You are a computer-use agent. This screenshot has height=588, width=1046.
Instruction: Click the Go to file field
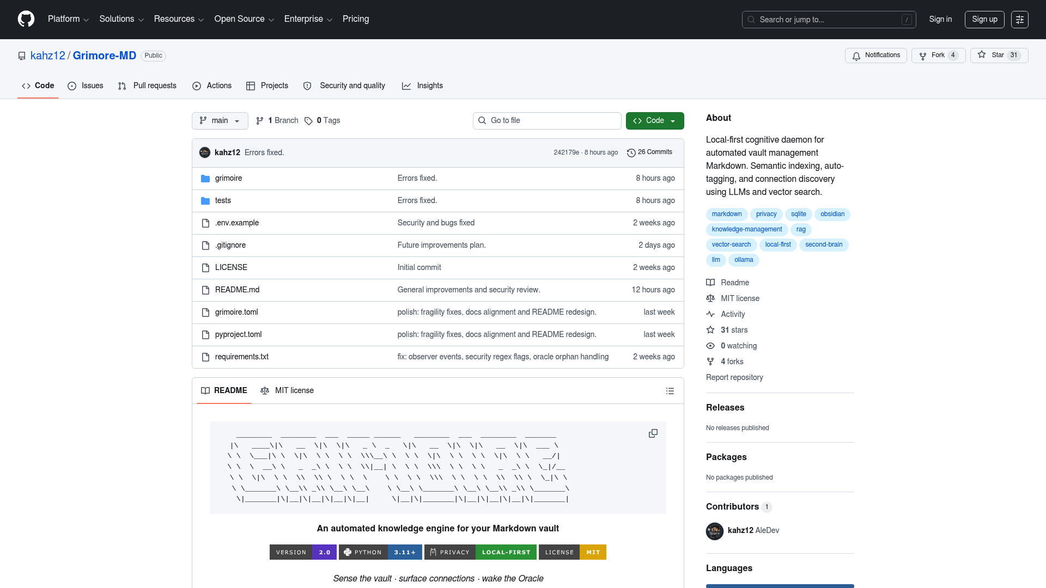pyautogui.click(x=547, y=121)
